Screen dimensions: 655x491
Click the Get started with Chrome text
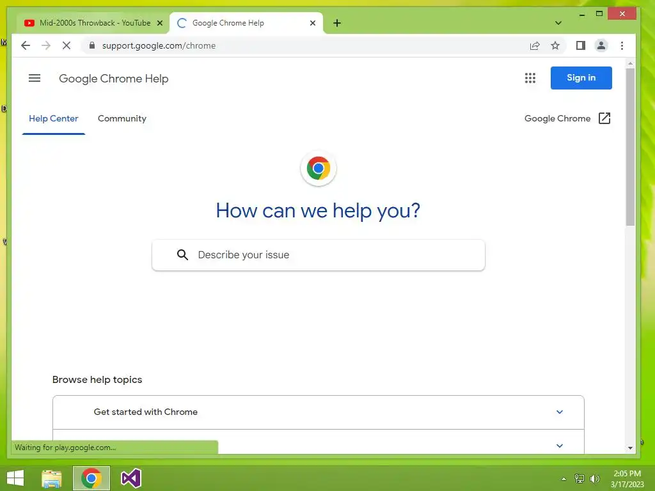(145, 412)
